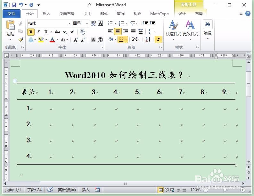Open the line spacing dropdown
254x196 pixels.
[x=152, y=31]
